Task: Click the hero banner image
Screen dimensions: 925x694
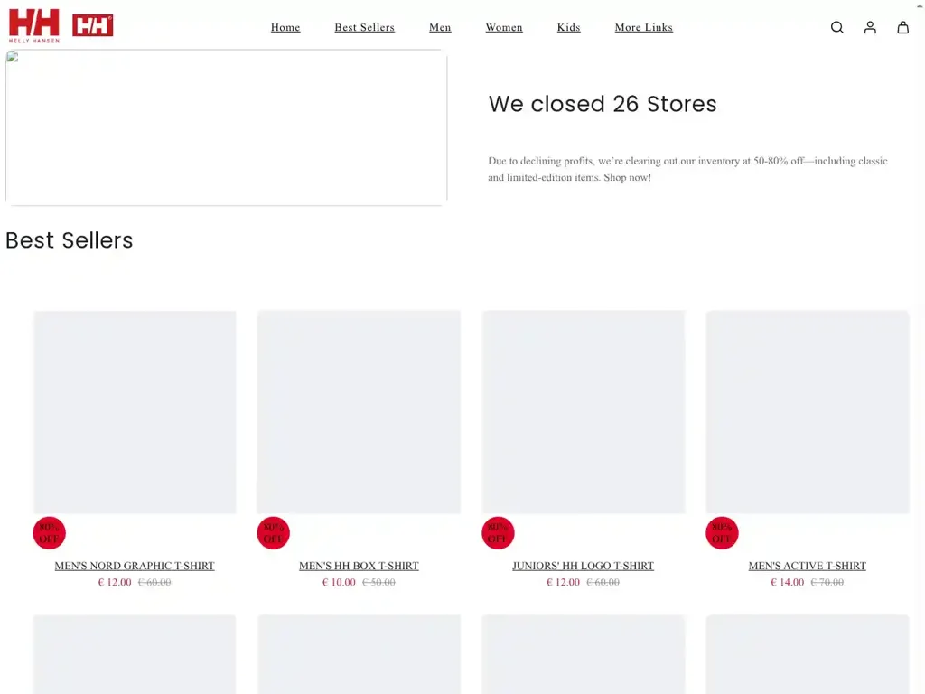Action: 226,127
